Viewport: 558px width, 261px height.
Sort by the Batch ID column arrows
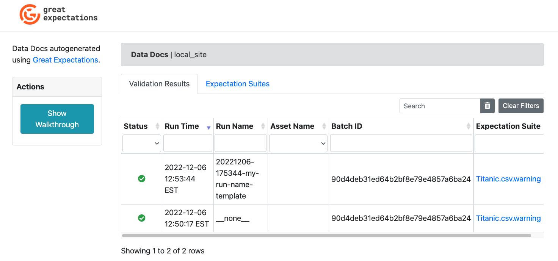pos(469,127)
